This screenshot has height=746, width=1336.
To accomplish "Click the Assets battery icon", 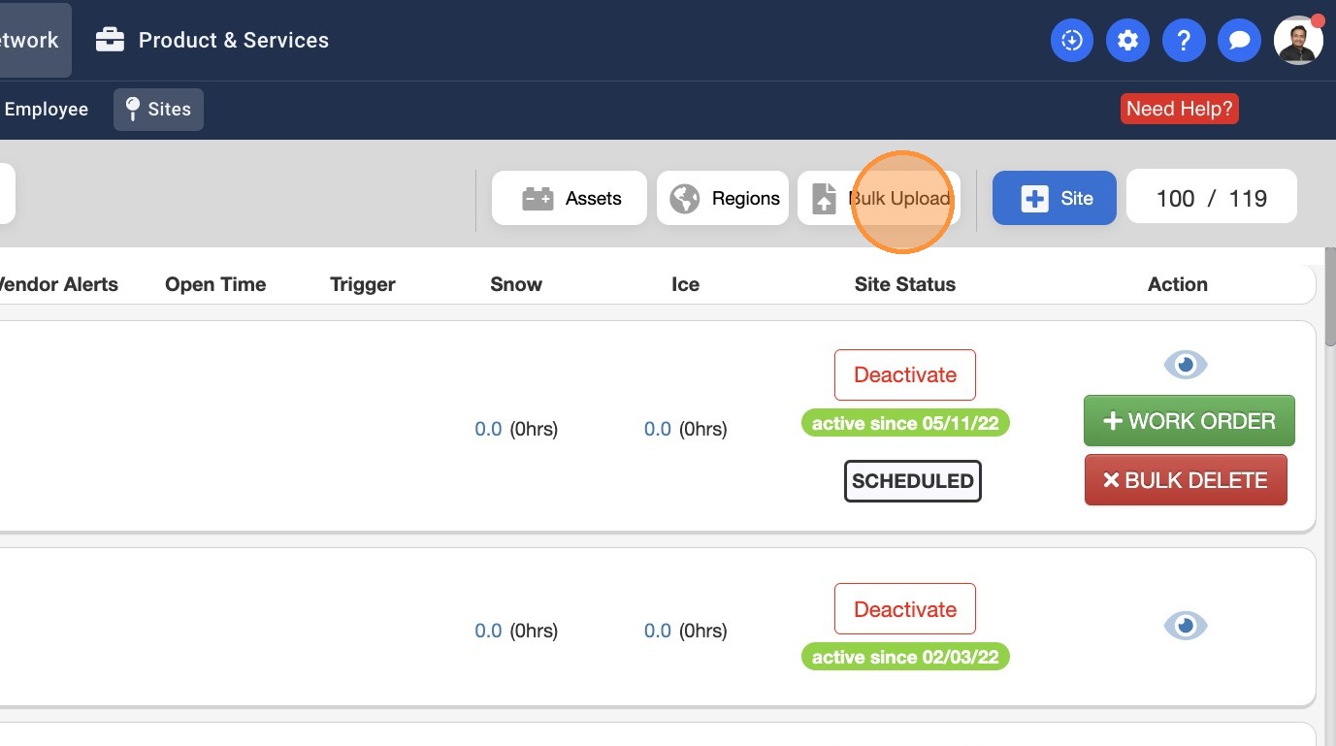I will click(538, 199).
